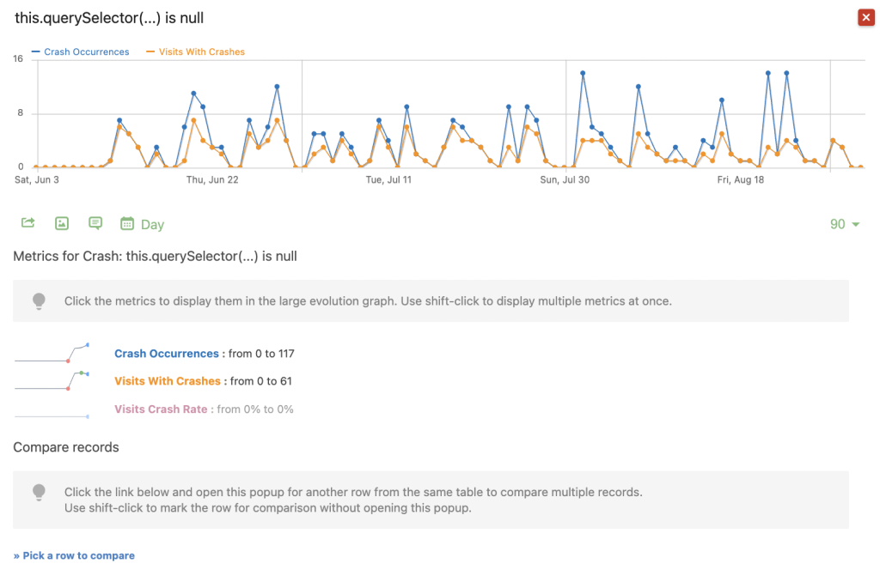Toggle the Visits With Crashes legend series

coord(196,52)
